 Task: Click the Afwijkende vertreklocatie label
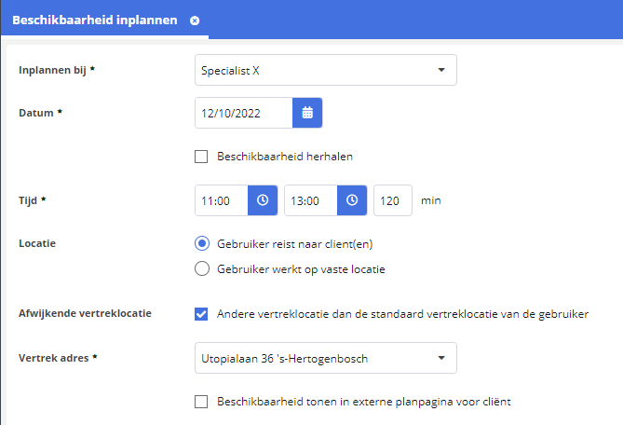(x=85, y=314)
